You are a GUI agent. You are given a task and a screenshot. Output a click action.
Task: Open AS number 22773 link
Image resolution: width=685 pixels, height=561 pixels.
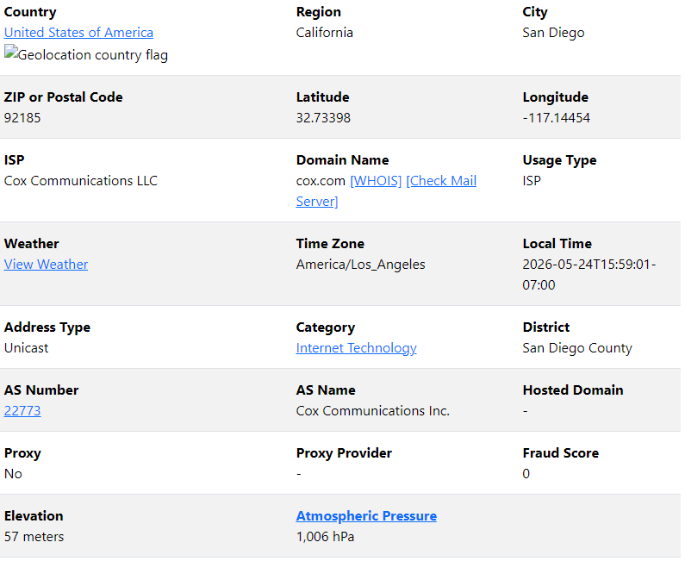pyautogui.click(x=22, y=411)
